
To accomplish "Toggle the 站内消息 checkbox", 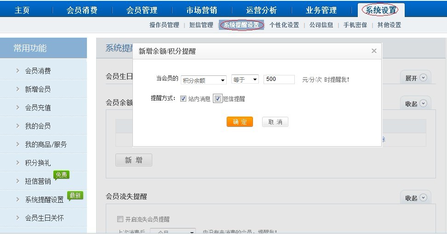I will click(183, 98).
